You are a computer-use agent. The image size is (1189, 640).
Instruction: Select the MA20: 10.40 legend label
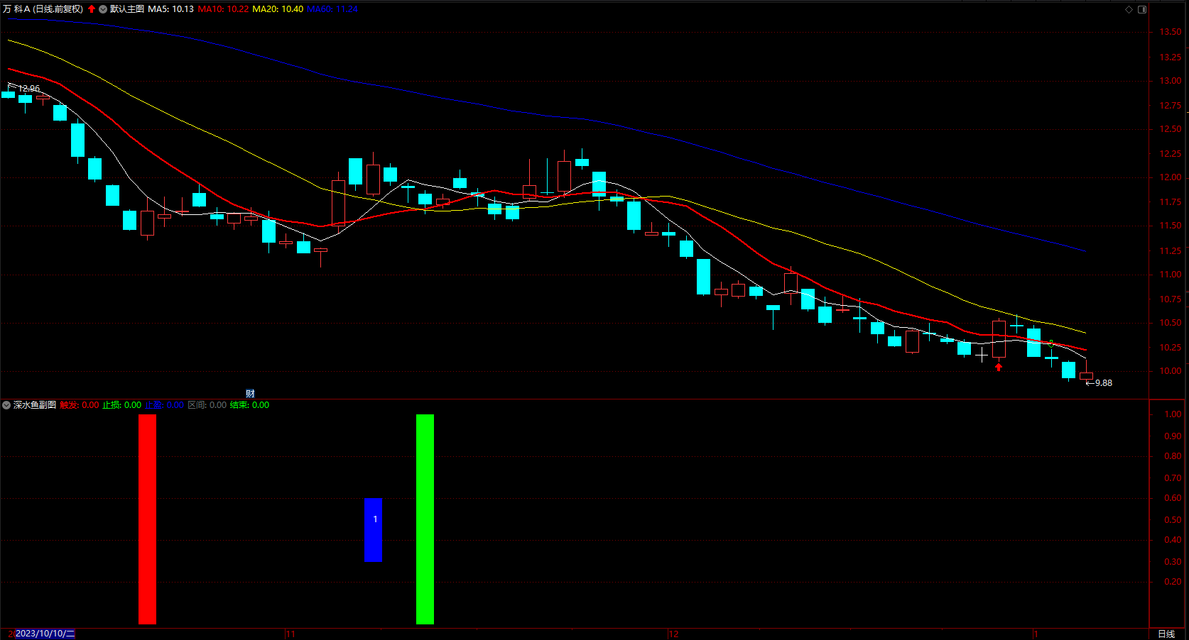(x=278, y=9)
